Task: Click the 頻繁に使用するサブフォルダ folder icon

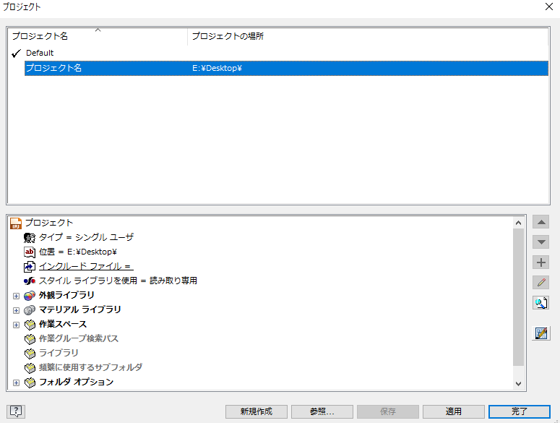Action: pos(30,367)
